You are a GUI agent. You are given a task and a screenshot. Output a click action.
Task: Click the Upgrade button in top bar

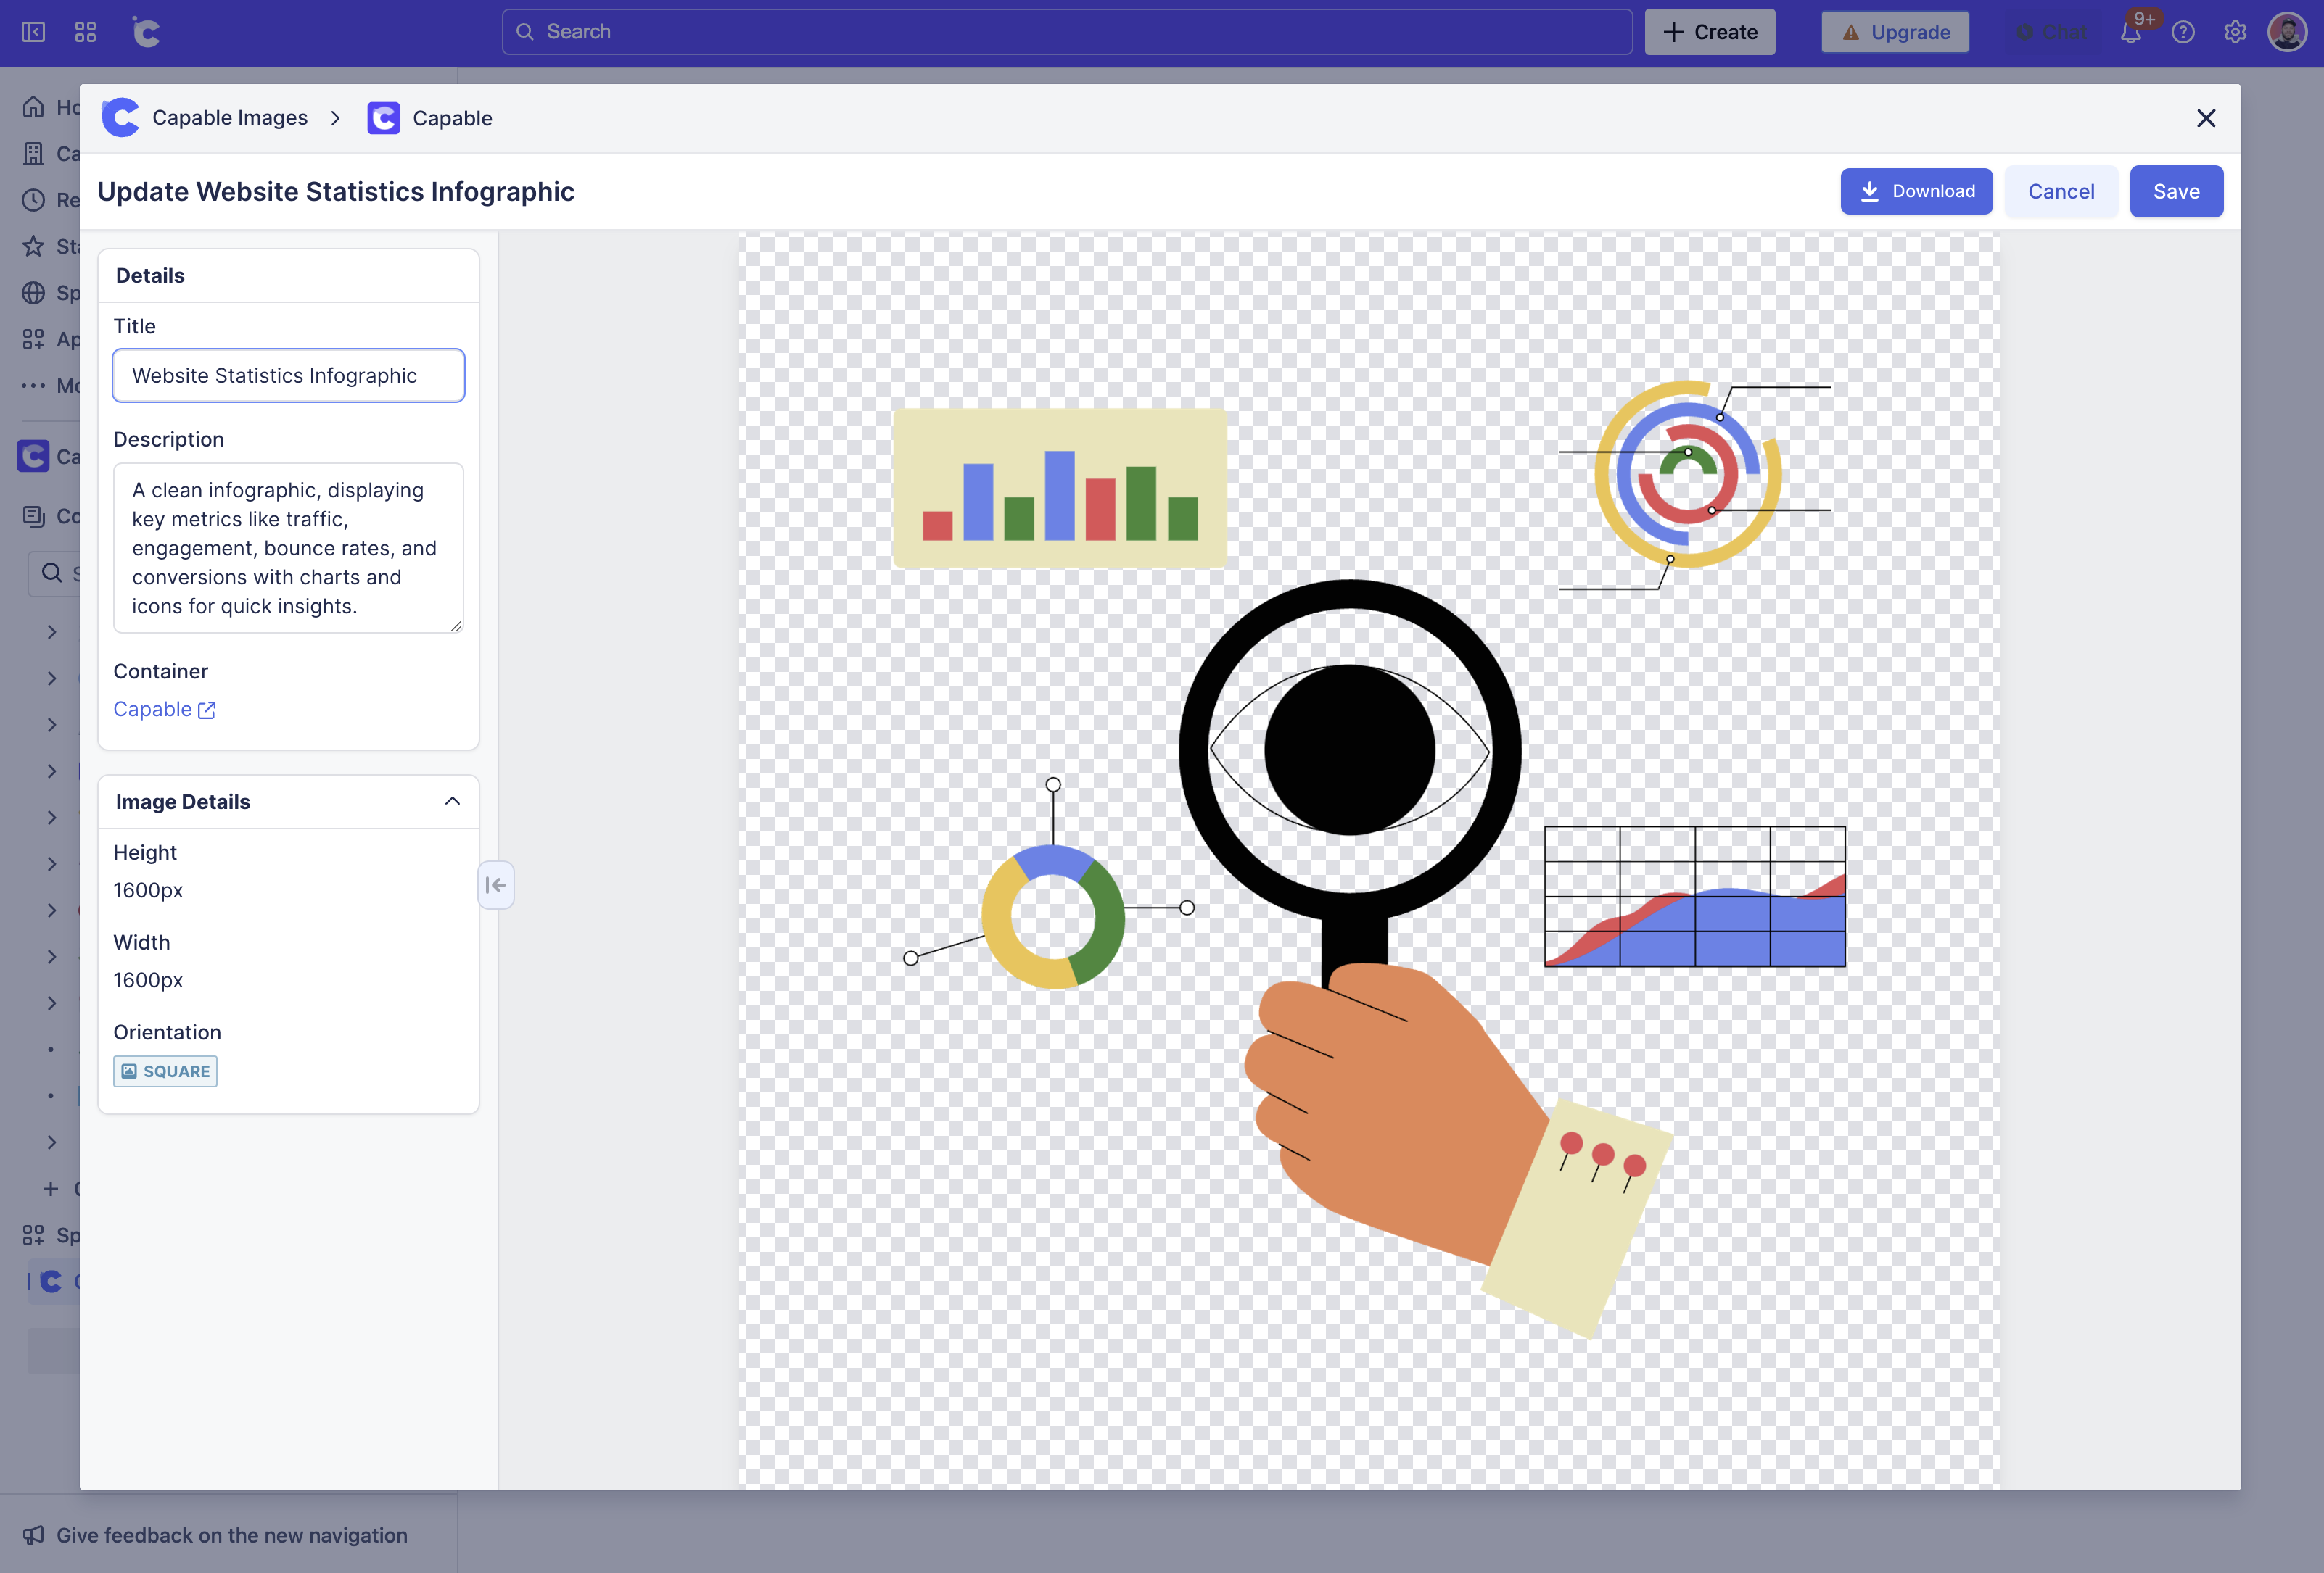coord(1894,30)
